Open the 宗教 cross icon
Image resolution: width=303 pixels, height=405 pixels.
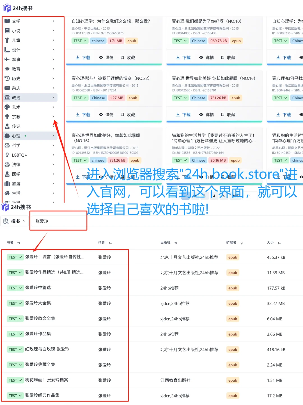[7, 117]
